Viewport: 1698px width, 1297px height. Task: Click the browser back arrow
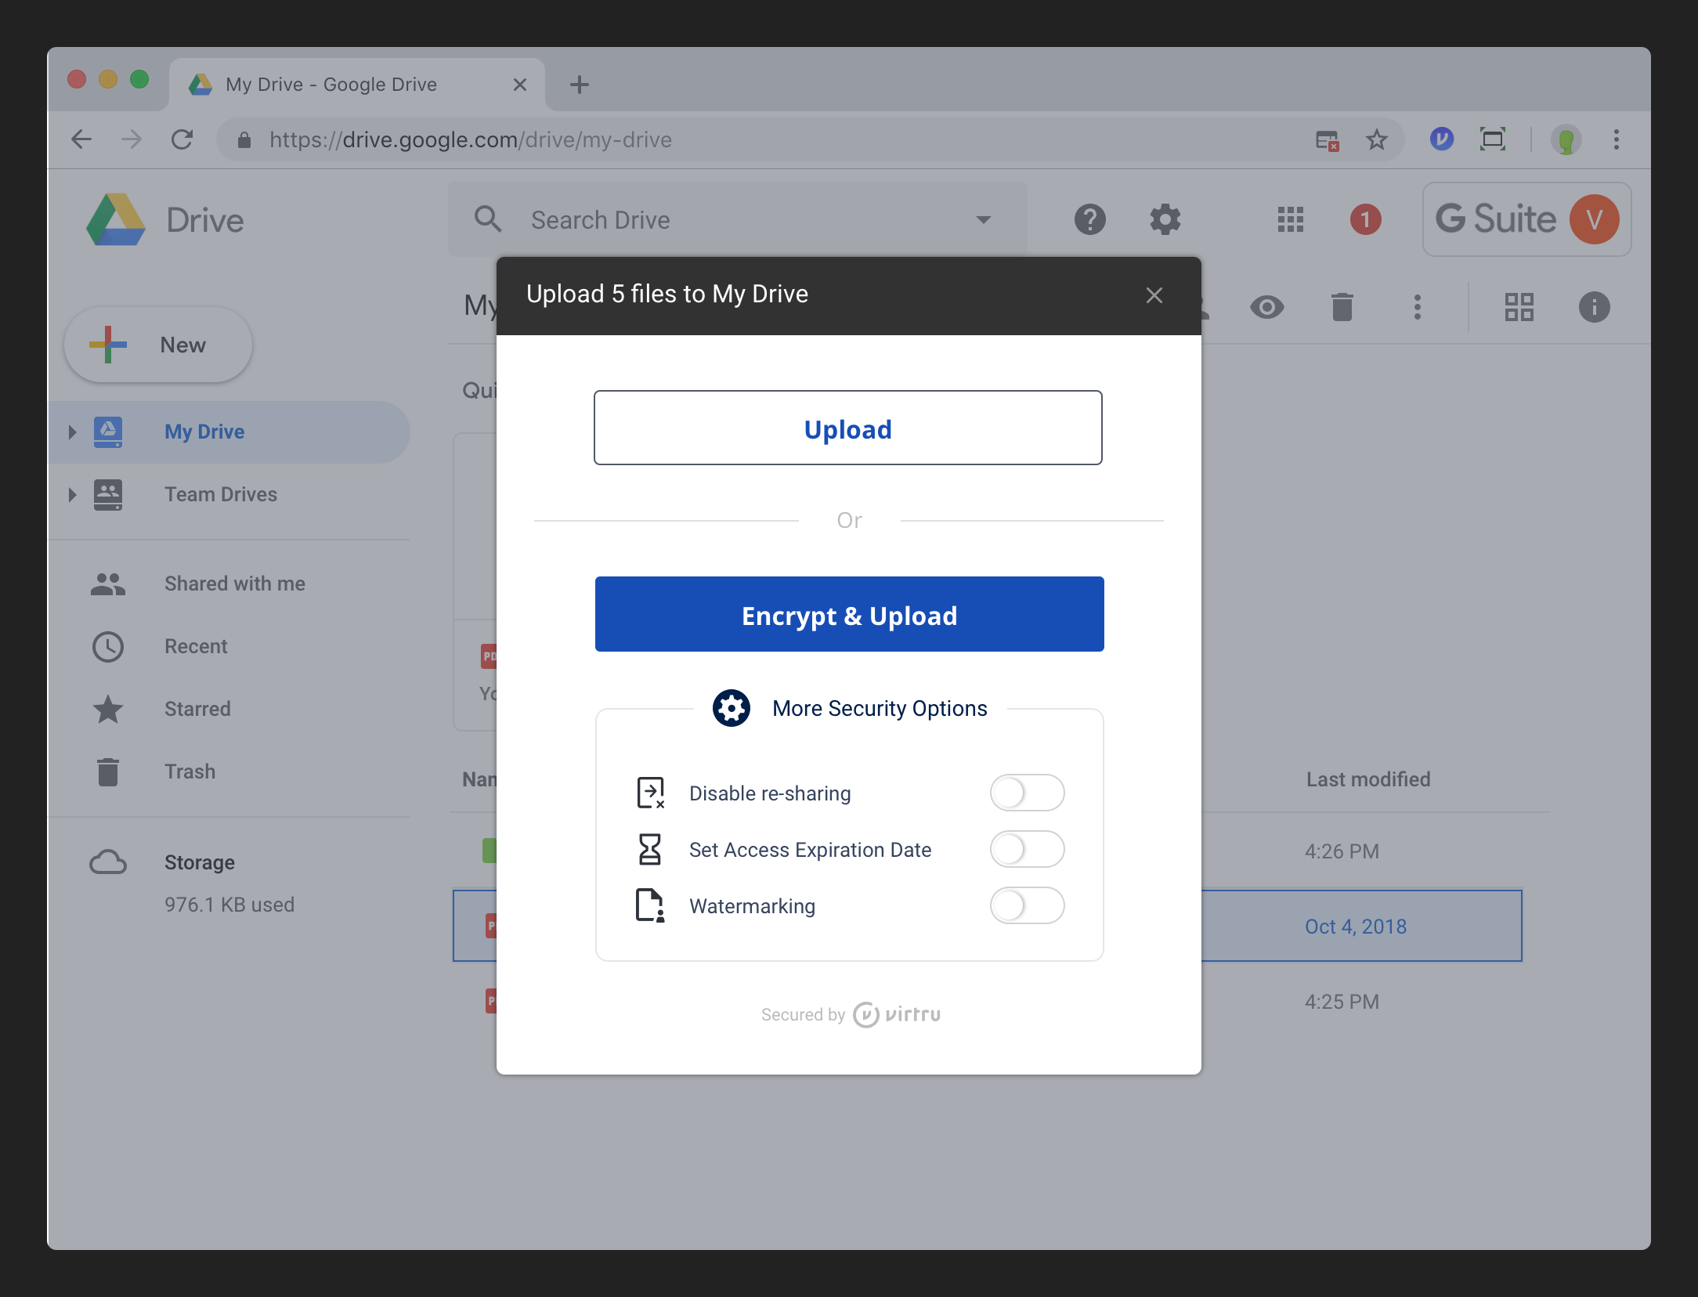[x=81, y=139]
